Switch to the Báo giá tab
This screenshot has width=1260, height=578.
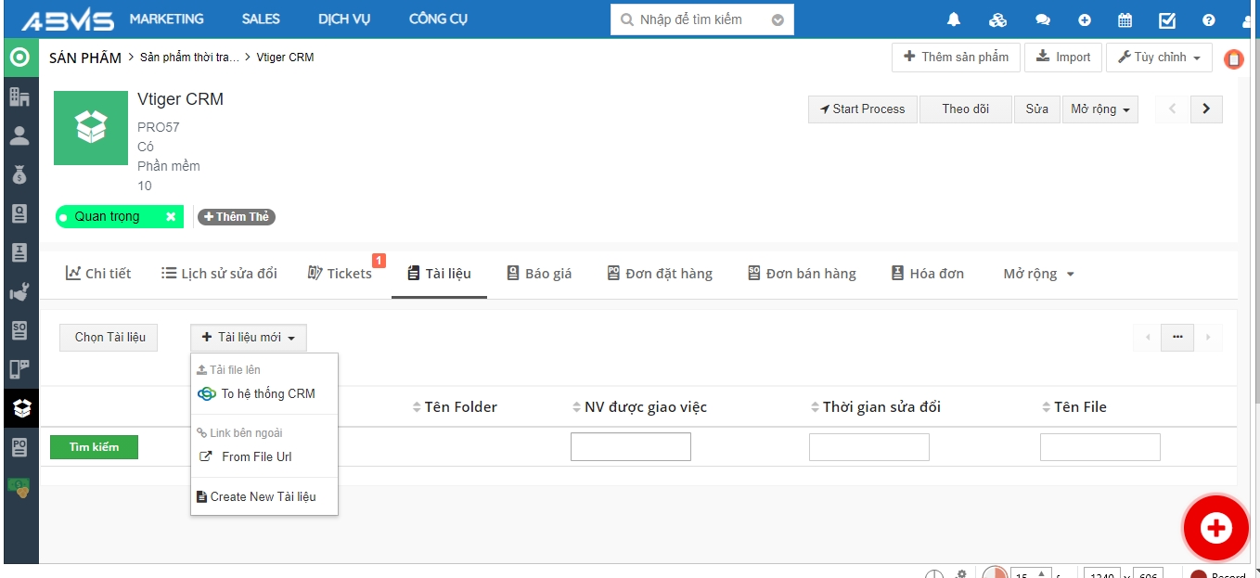click(539, 274)
